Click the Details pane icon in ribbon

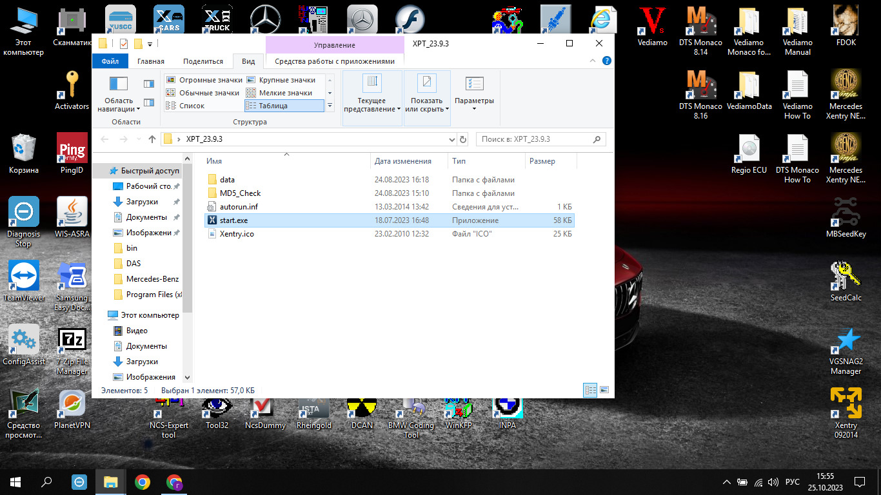(149, 102)
